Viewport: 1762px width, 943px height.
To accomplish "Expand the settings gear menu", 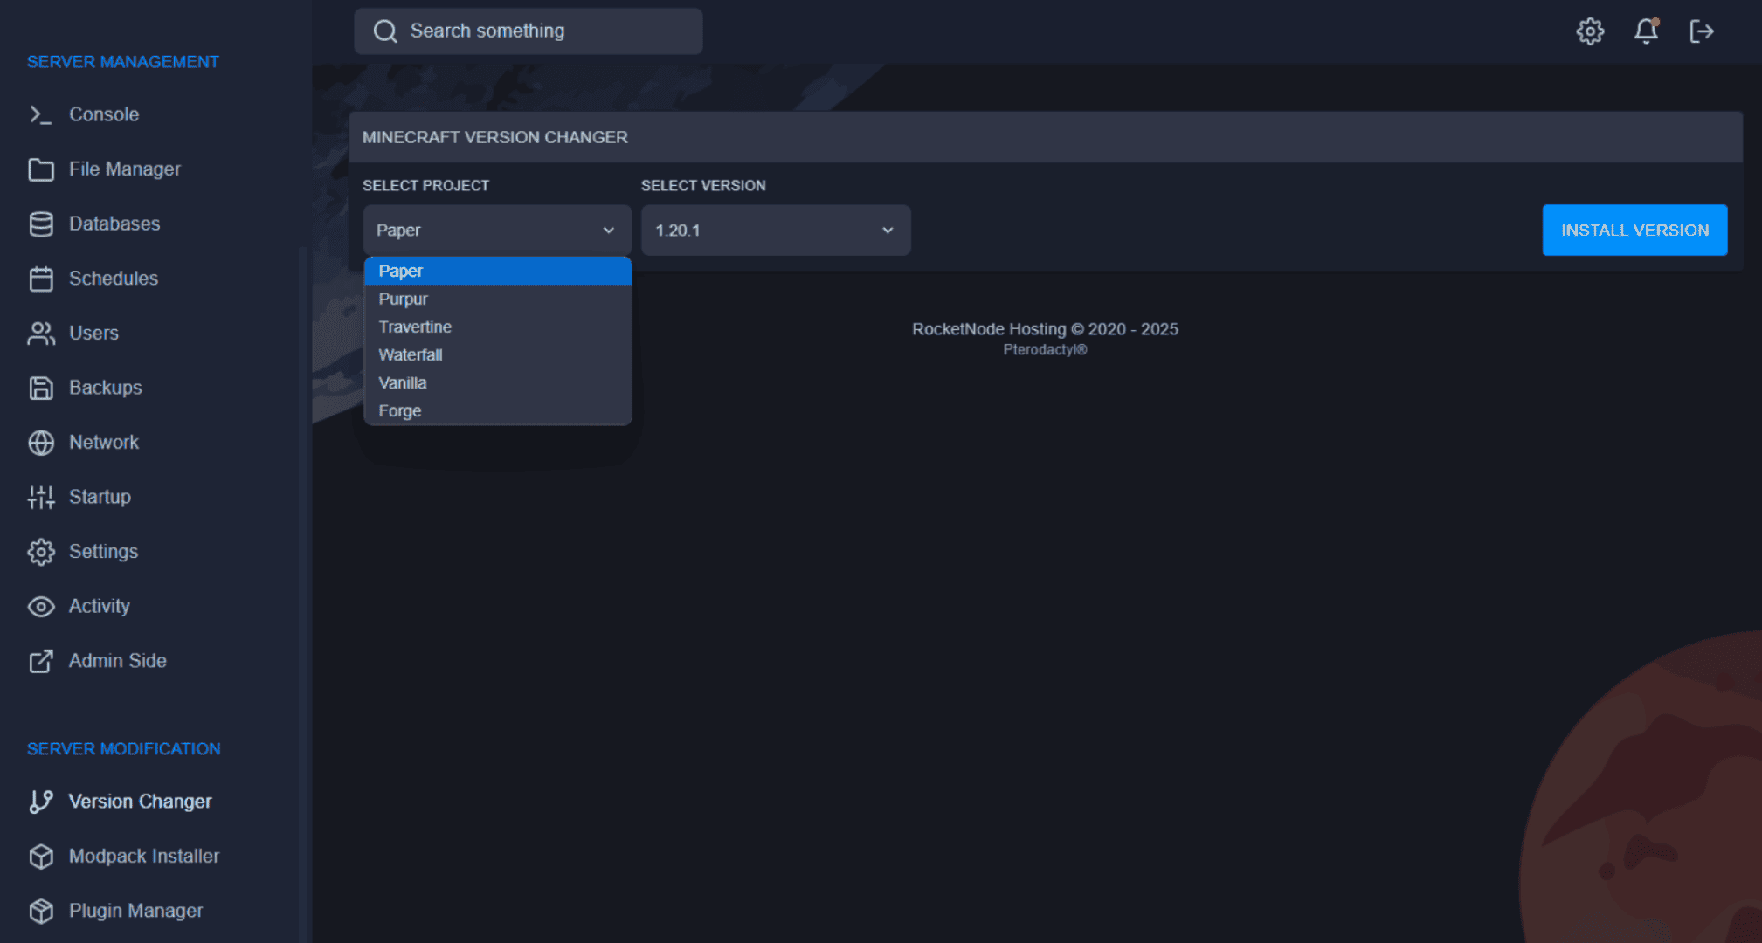I will point(1590,31).
